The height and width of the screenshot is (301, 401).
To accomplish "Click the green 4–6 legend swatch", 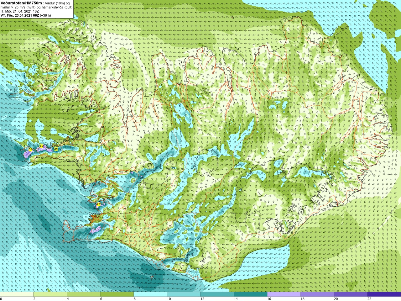I will pos(83,294).
